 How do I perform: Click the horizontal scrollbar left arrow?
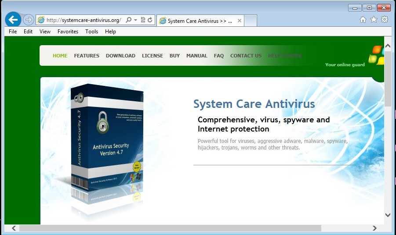click(x=14, y=228)
